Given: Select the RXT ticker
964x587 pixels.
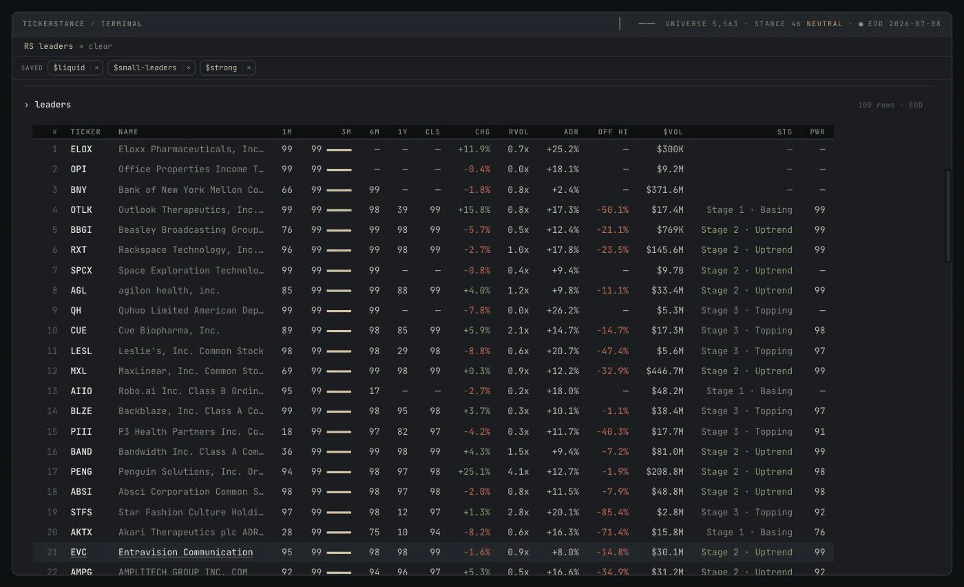Looking at the screenshot, I should click(x=78, y=249).
